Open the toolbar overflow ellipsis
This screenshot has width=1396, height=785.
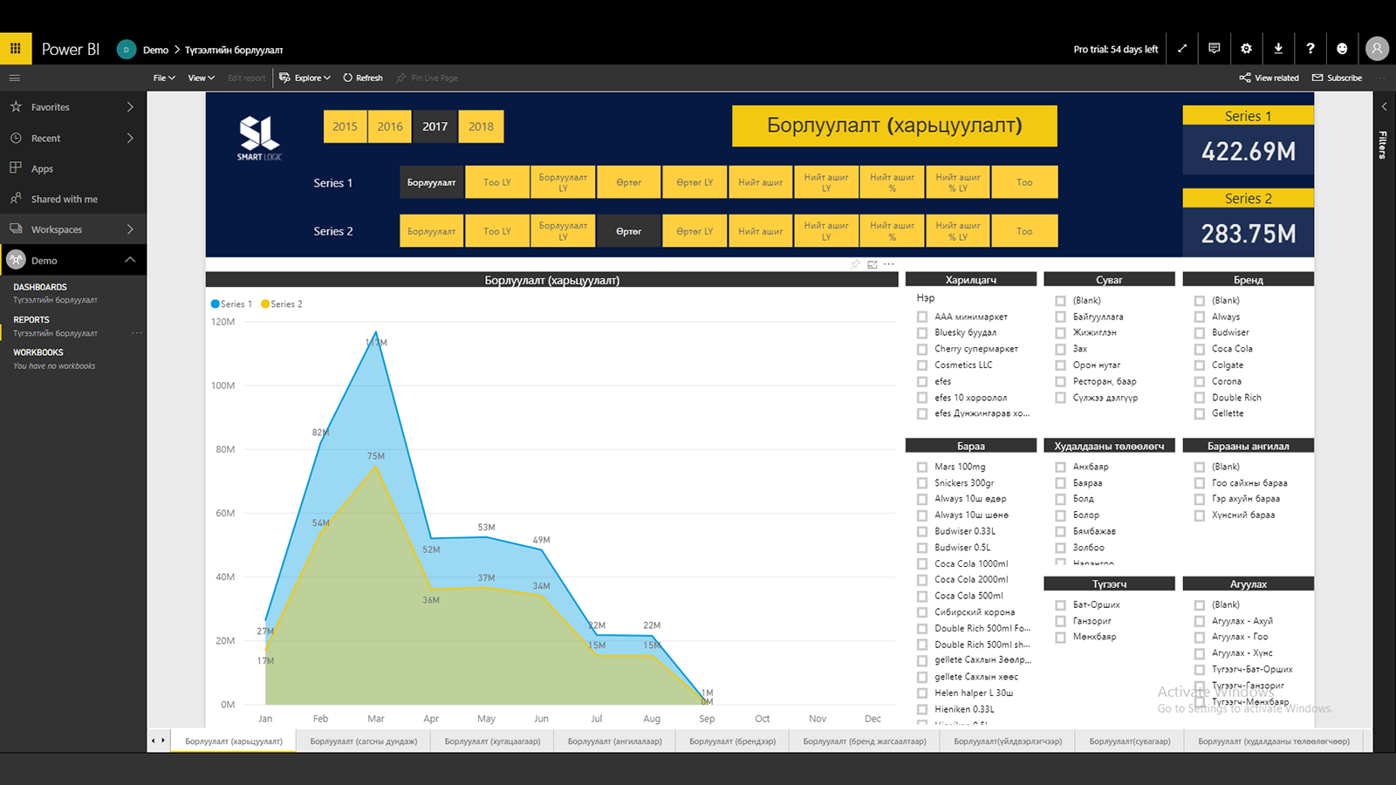click(1380, 78)
